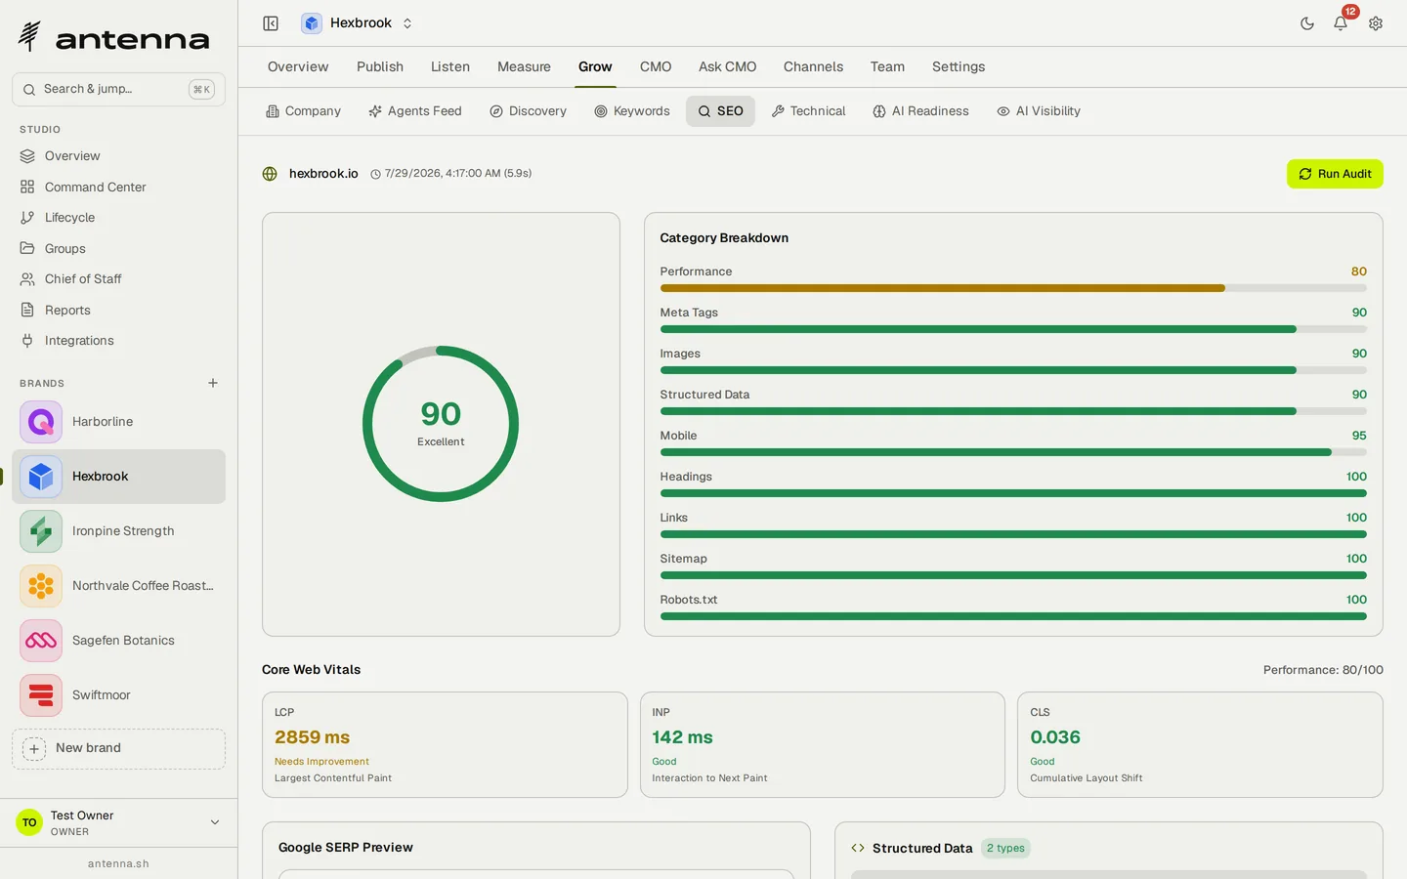Screen dimensions: 1407x879
Task: Open Command Center from sidebar
Action: 118,187
